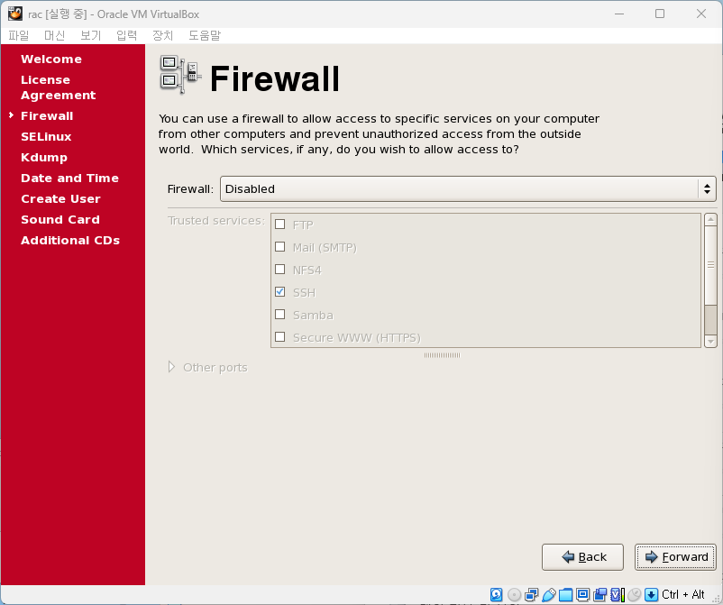Image resolution: width=723 pixels, height=605 pixels.
Task: Open the network adapters status icon
Action: pos(531,594)
